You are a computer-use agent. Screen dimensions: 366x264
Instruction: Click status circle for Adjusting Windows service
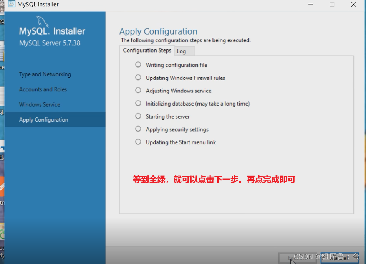[x=138, y=90]
